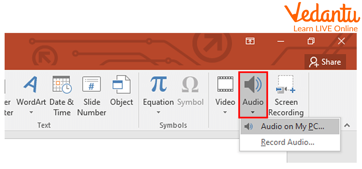362x169 pixels.
Task: Expand the Video dropdown arrow
Action: point(225,113)
